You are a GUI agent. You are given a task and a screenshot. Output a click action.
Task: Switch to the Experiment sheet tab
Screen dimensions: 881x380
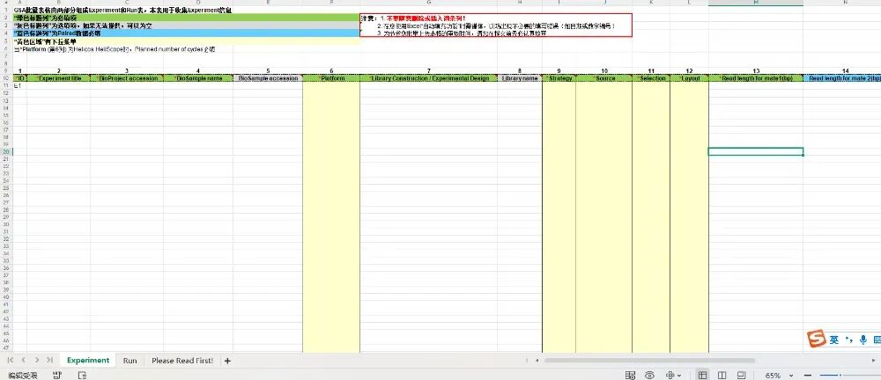pyautogui.click(x=87, y=361)
